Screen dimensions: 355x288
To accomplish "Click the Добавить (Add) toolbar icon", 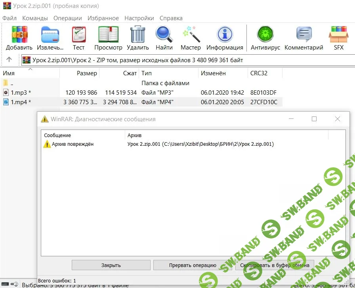I will pos(19,38).
